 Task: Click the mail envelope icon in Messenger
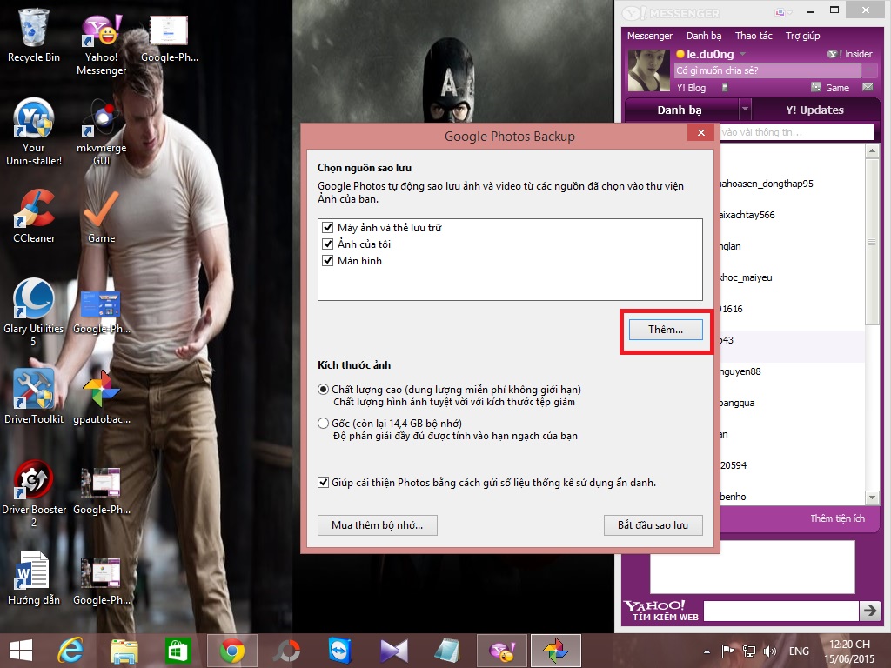pyautogui.click(x=868, y=87)
